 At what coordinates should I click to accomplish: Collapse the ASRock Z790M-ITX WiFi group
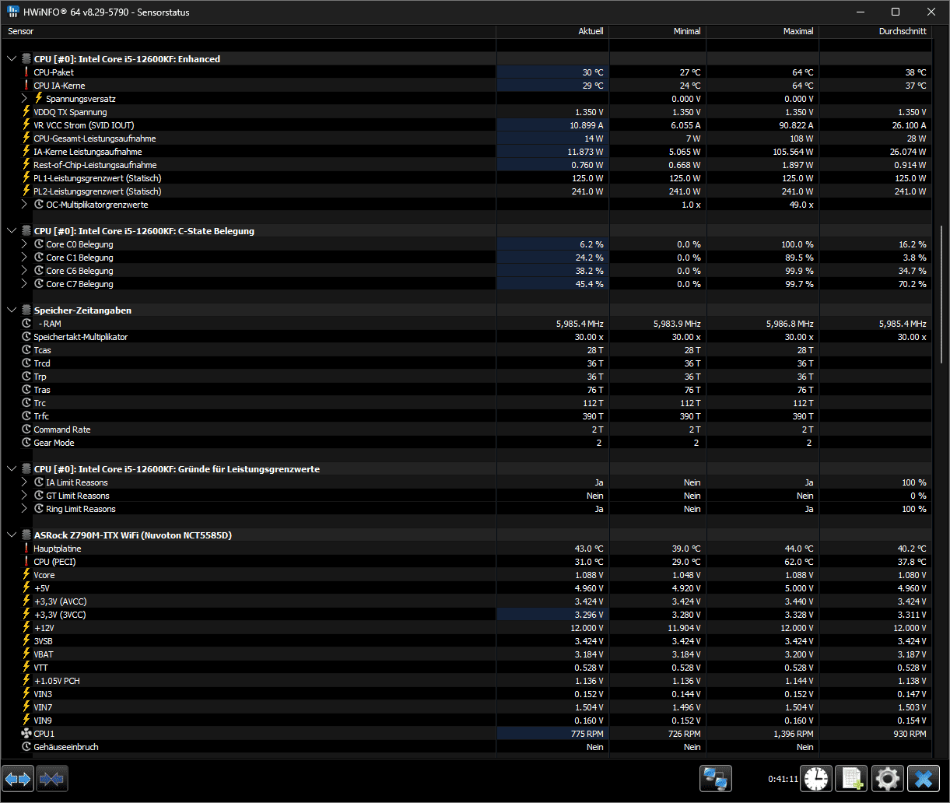tap(12, 535)
